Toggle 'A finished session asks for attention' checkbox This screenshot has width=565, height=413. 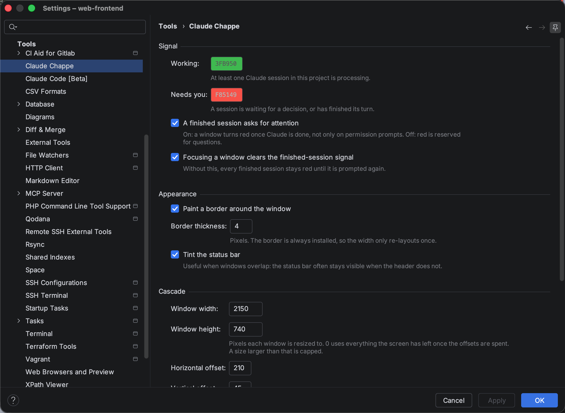(175, 123)
